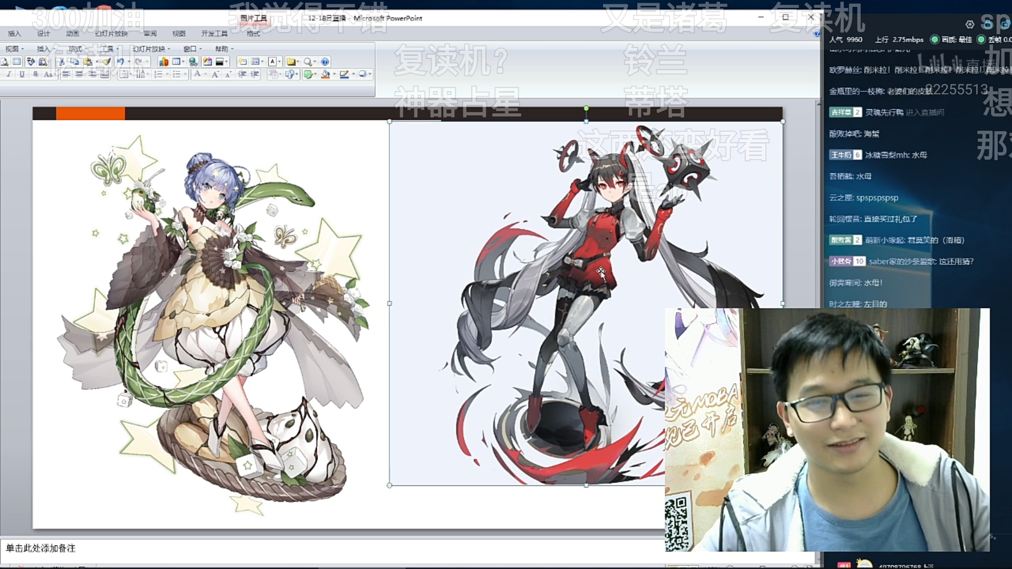This screenshot has width=1012, height=569.
Task: Click the Copy icon in the toolbar
Action: (x=74, y=62)
